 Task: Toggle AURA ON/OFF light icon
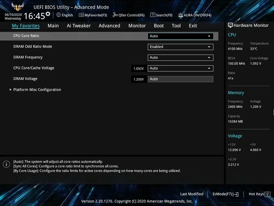pyautogui.click(x=181, y=15)
